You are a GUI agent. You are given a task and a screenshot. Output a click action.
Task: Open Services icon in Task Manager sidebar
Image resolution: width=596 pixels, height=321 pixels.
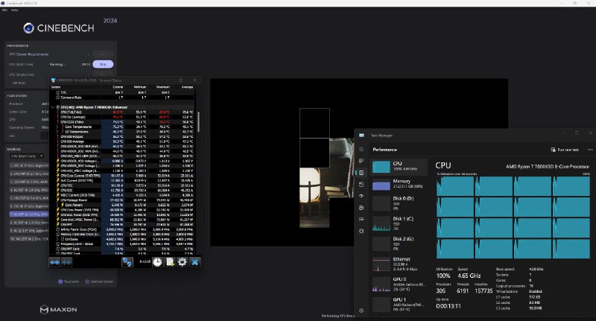[361, 231]
